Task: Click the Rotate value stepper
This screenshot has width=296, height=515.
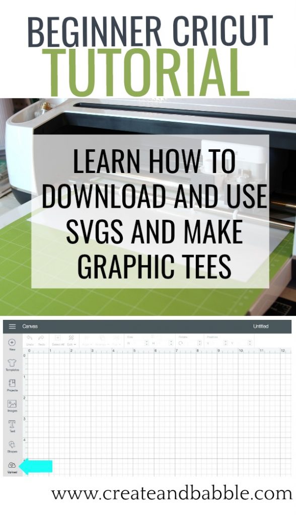Action: 200,343
